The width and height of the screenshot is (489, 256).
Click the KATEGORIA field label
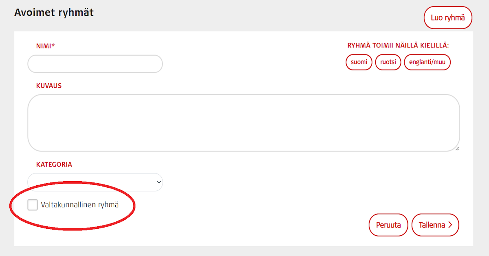[54, 165]
